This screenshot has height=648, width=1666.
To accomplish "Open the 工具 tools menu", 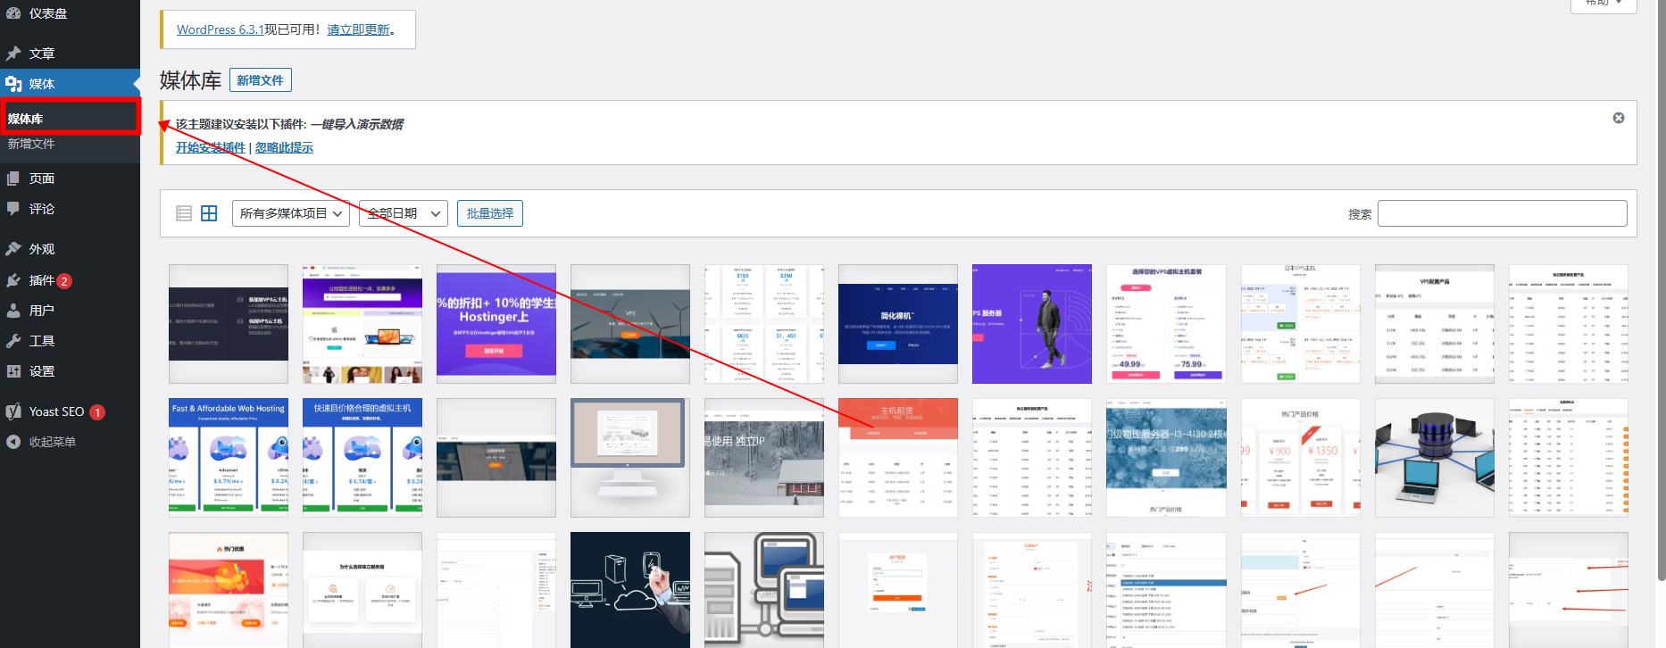I will pyautogui.click(x=41, y=341).
